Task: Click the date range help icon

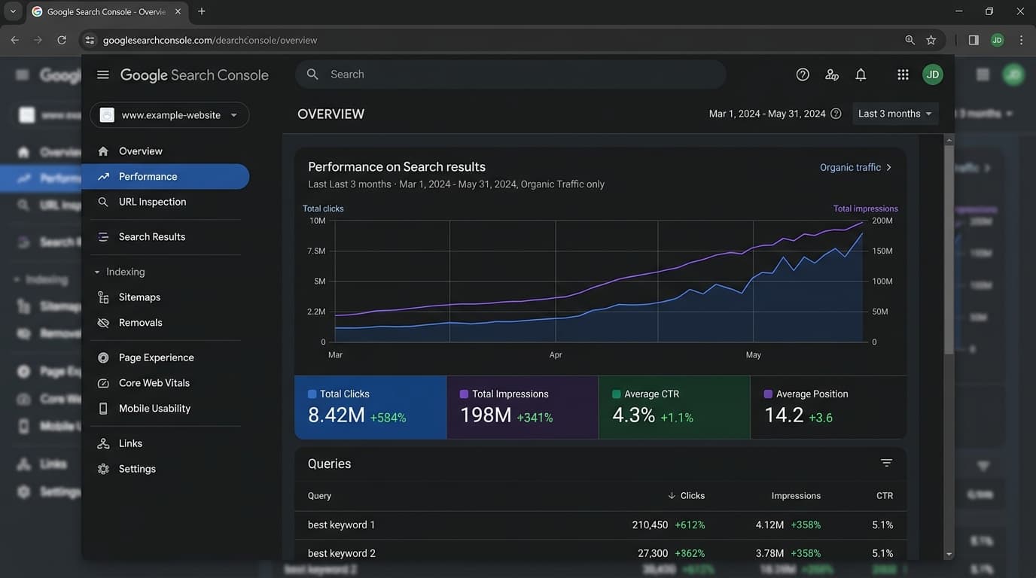Action: pyautogui.click(x=836, y=114)
